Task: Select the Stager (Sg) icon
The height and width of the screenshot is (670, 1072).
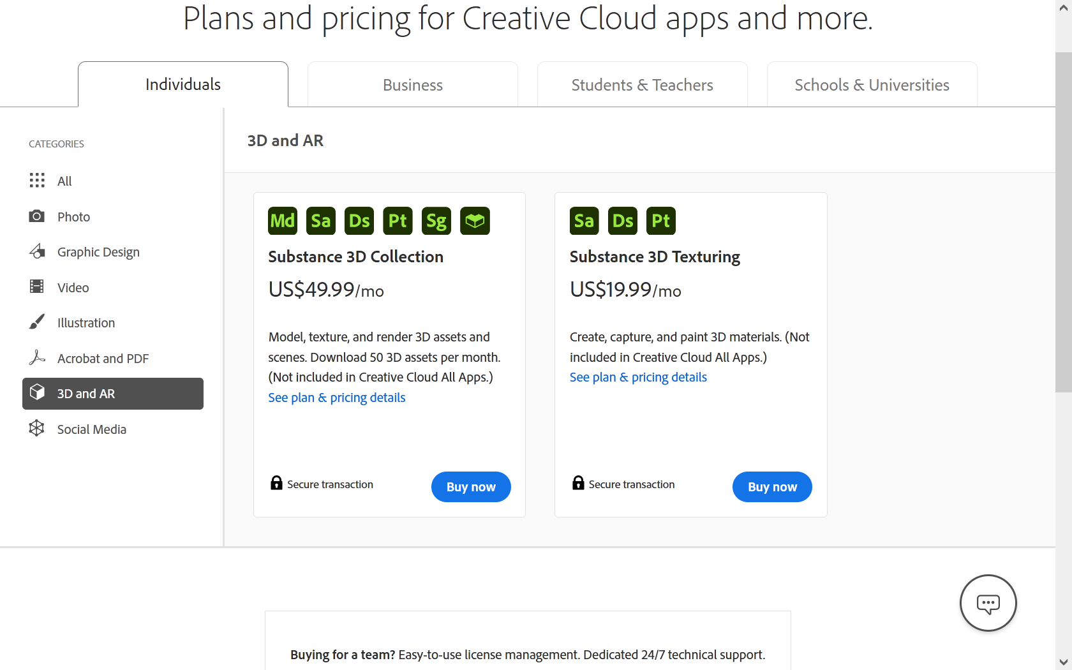Action: click(436, 220)
